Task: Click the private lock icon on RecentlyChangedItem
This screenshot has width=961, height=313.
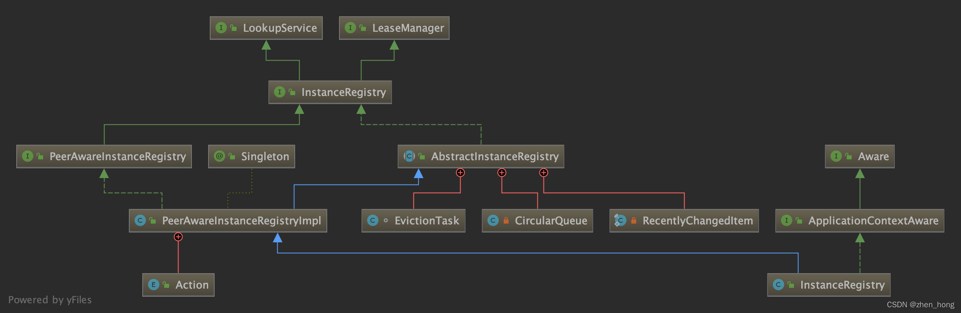Action: click(x=634, y=220)
